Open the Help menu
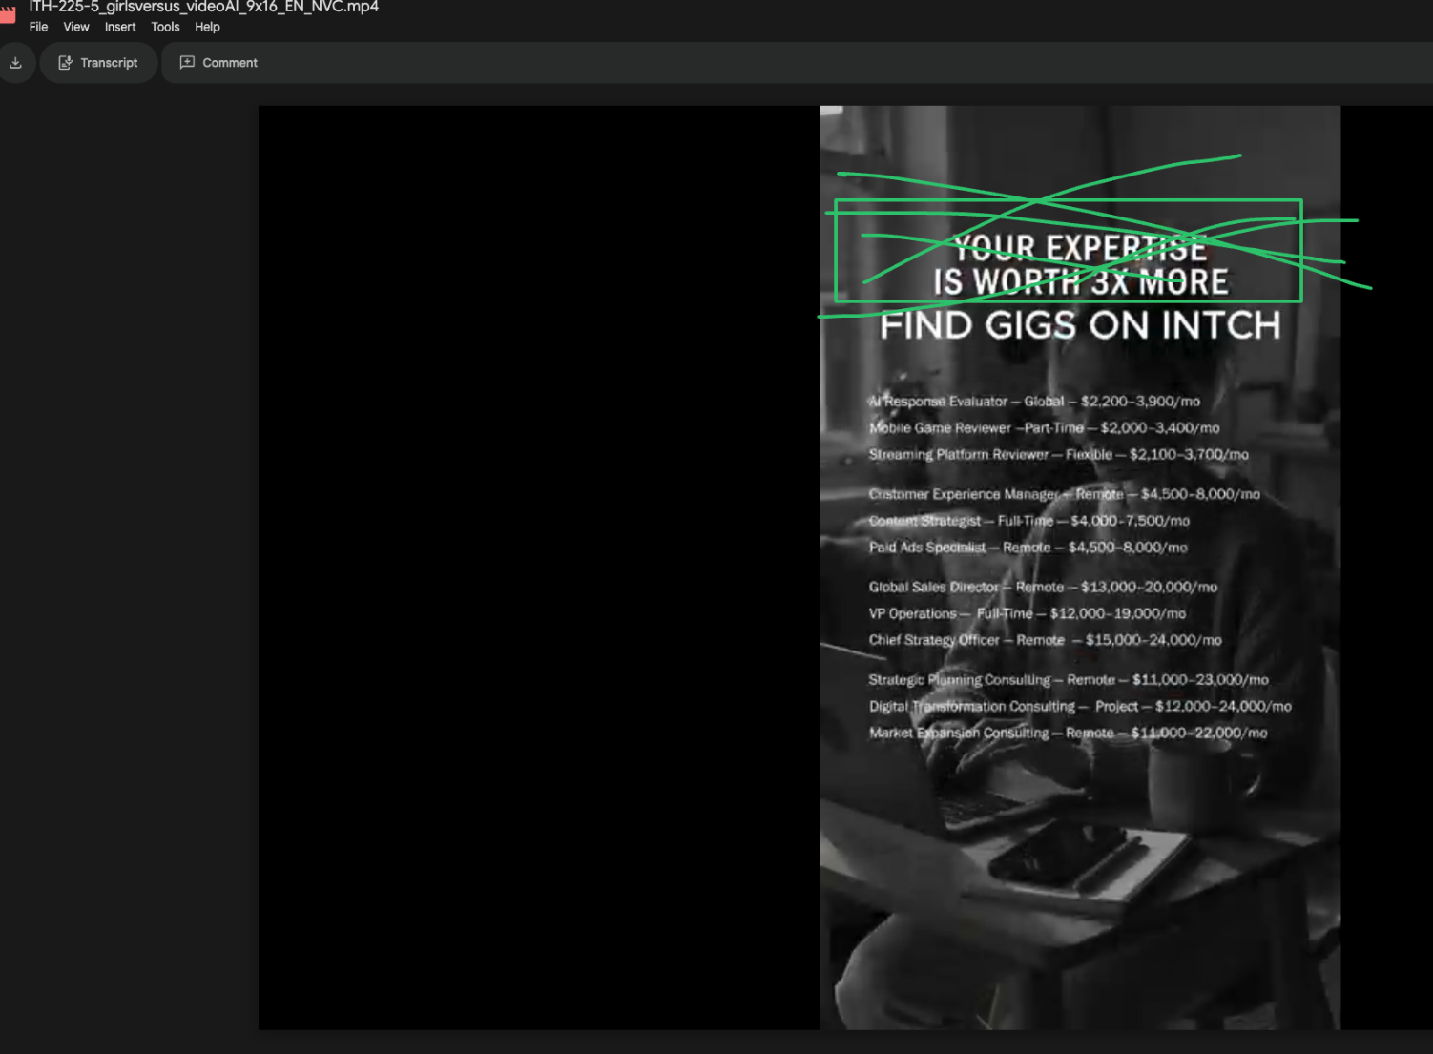Viewport: 1433px width, 1054px height. [x=207, y=27]
